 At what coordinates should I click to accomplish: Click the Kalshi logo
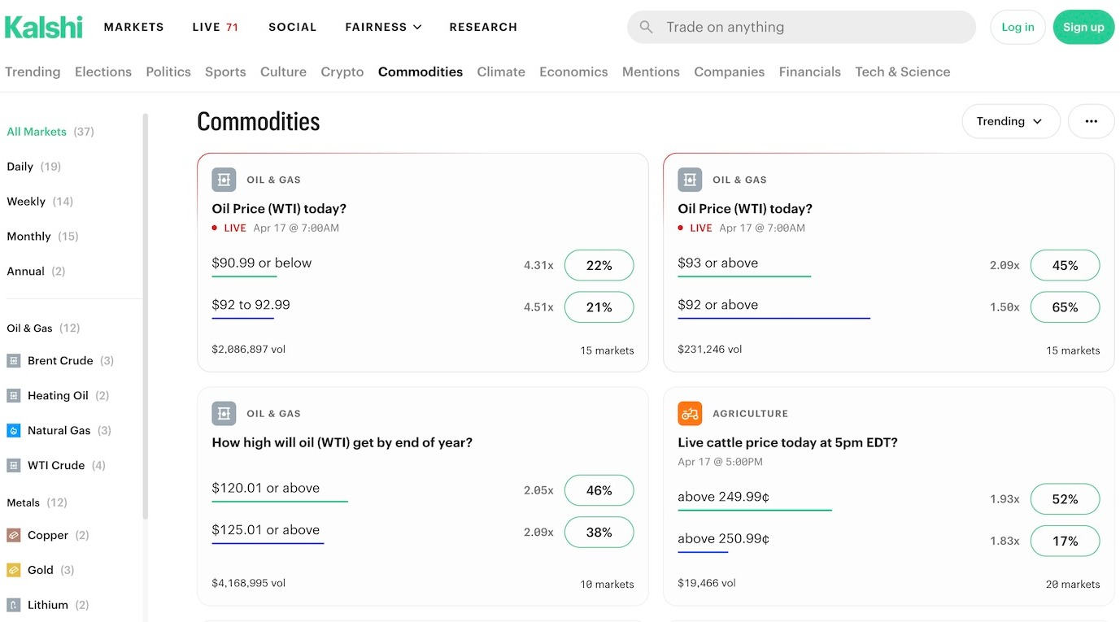click(43, 26)
